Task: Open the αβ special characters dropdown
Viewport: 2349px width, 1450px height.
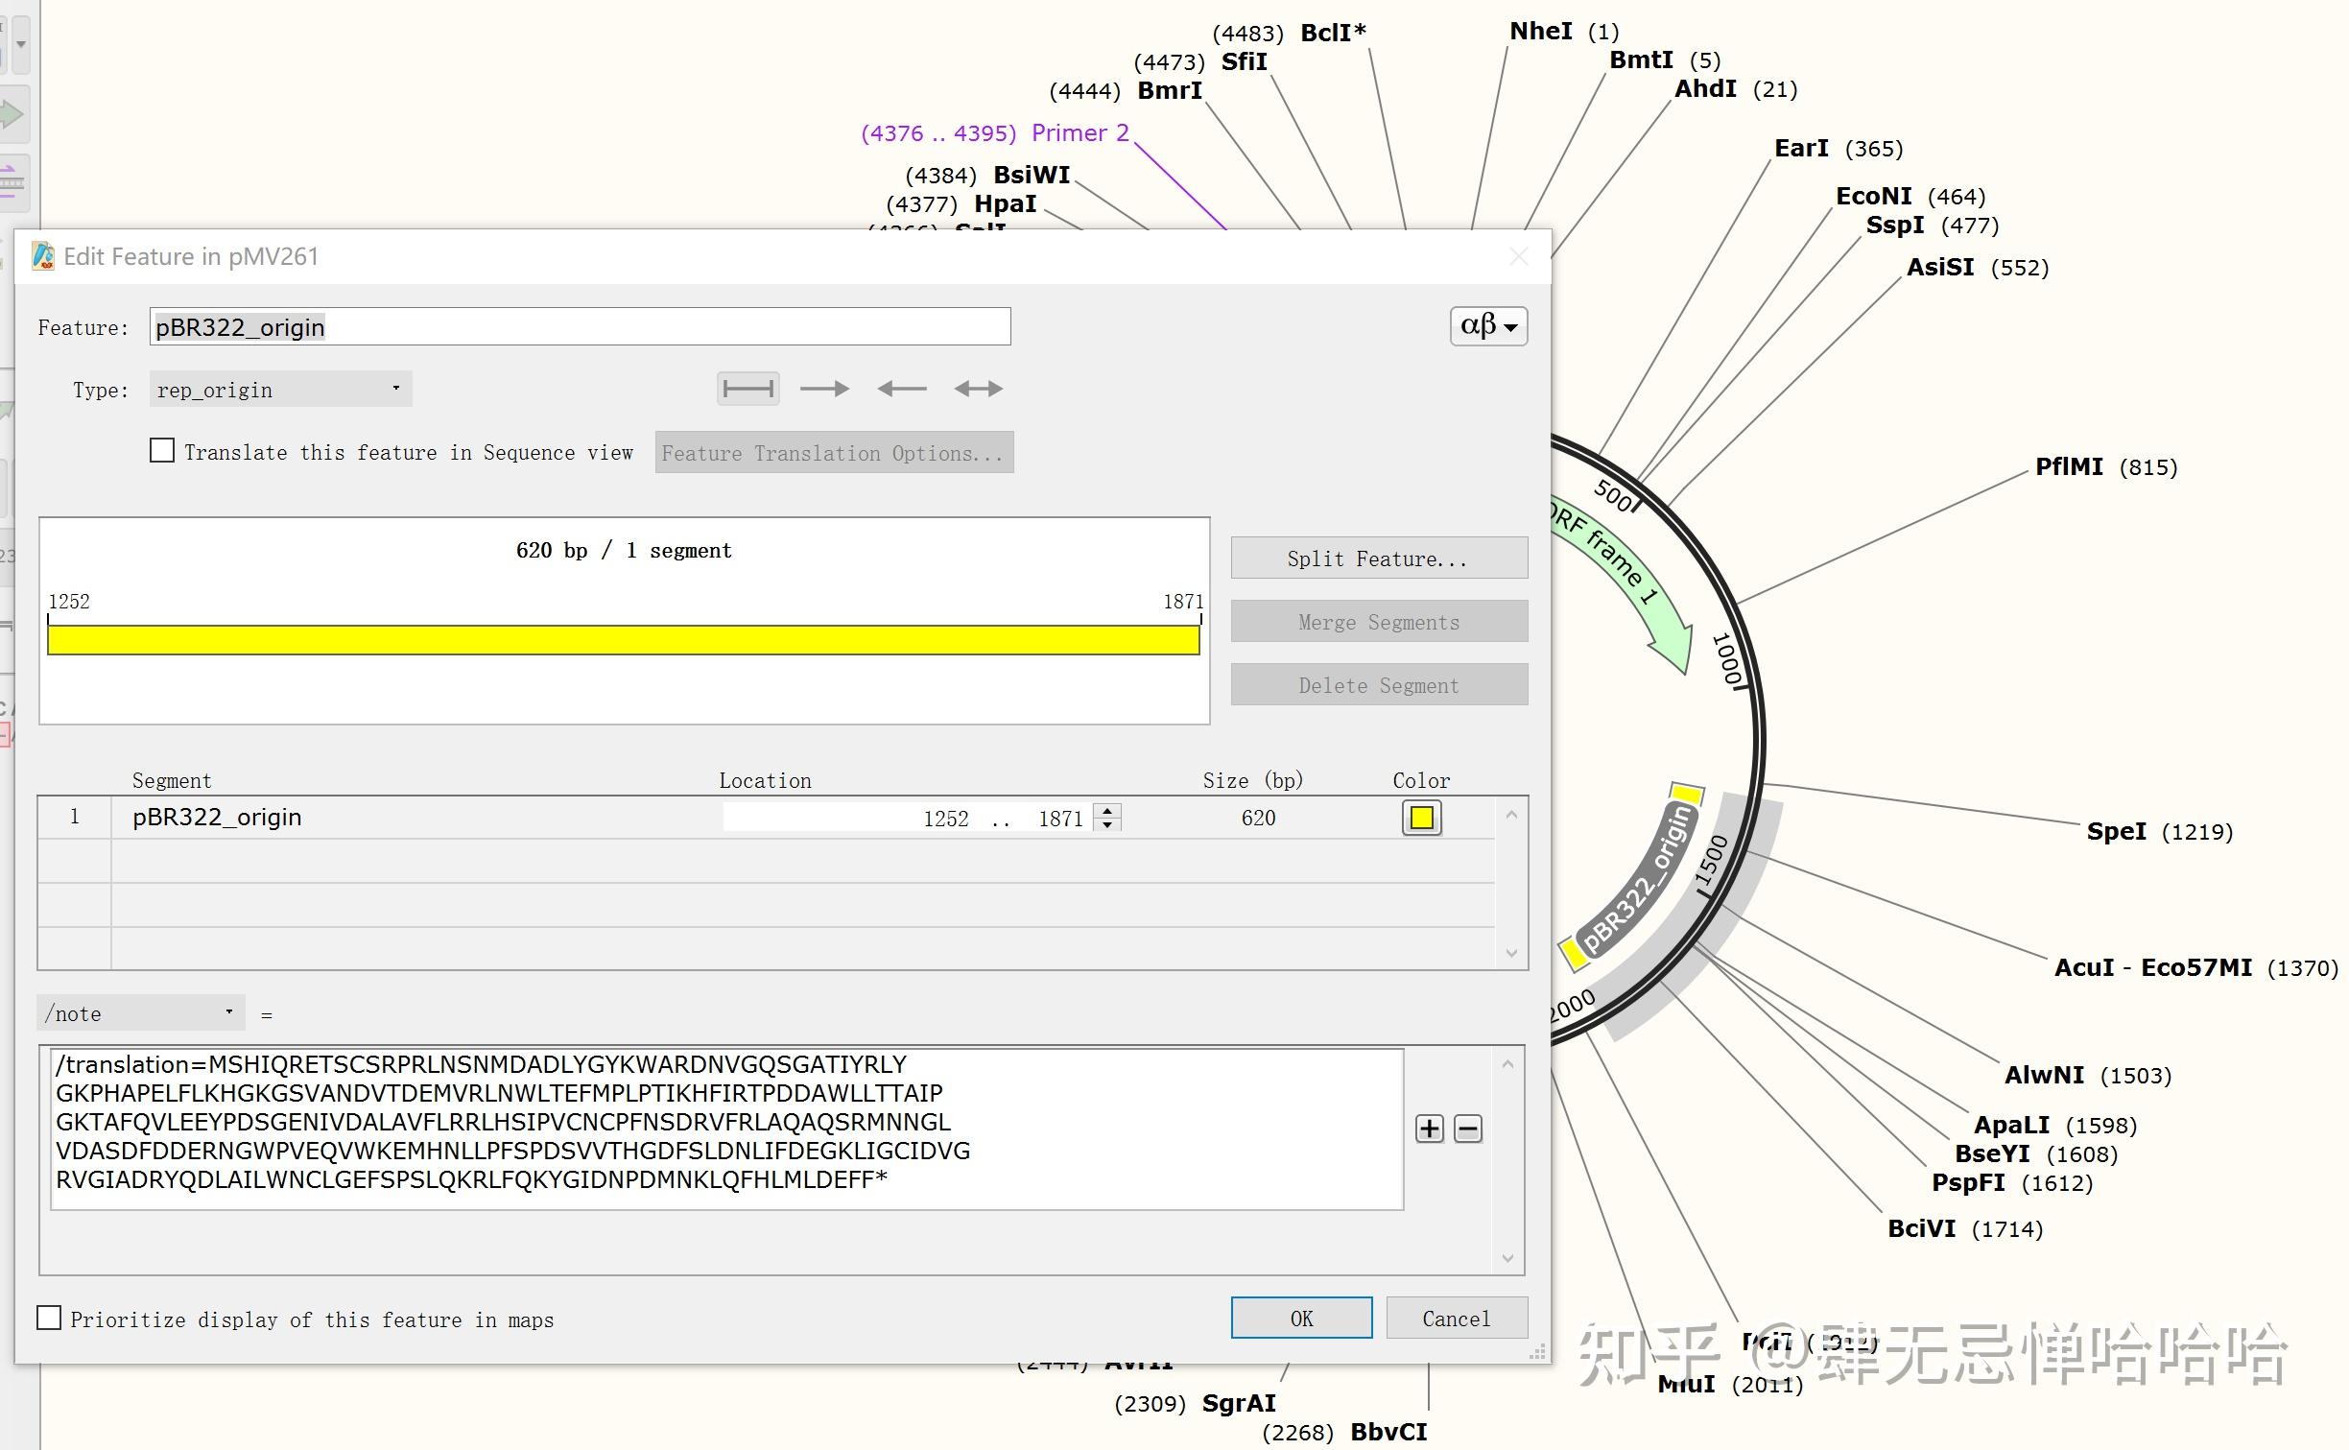Action: point(1487,326)
